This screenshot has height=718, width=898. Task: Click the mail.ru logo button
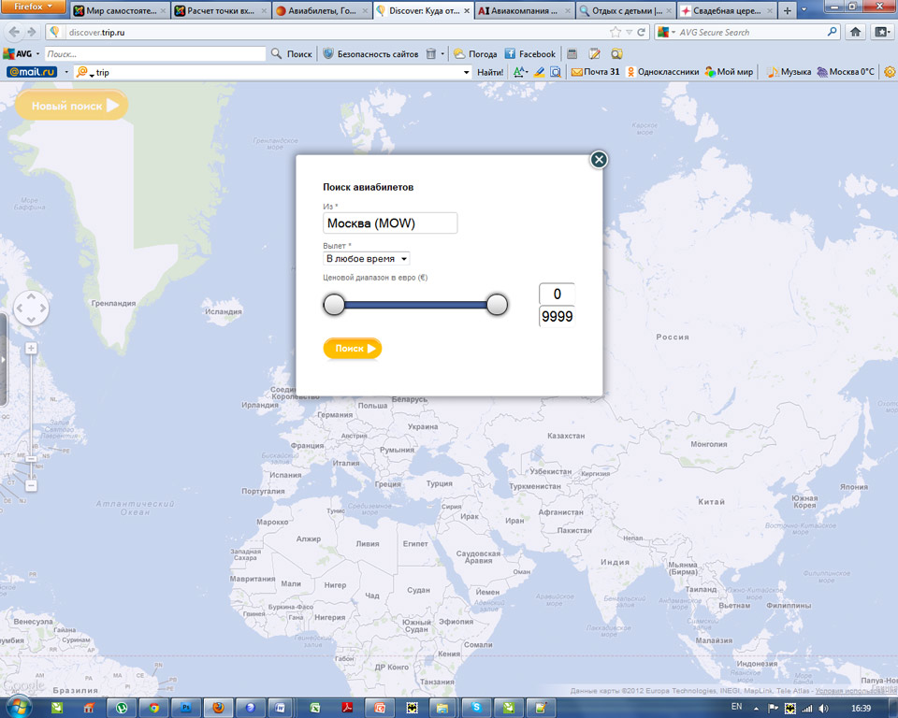[x=32, y=72]
